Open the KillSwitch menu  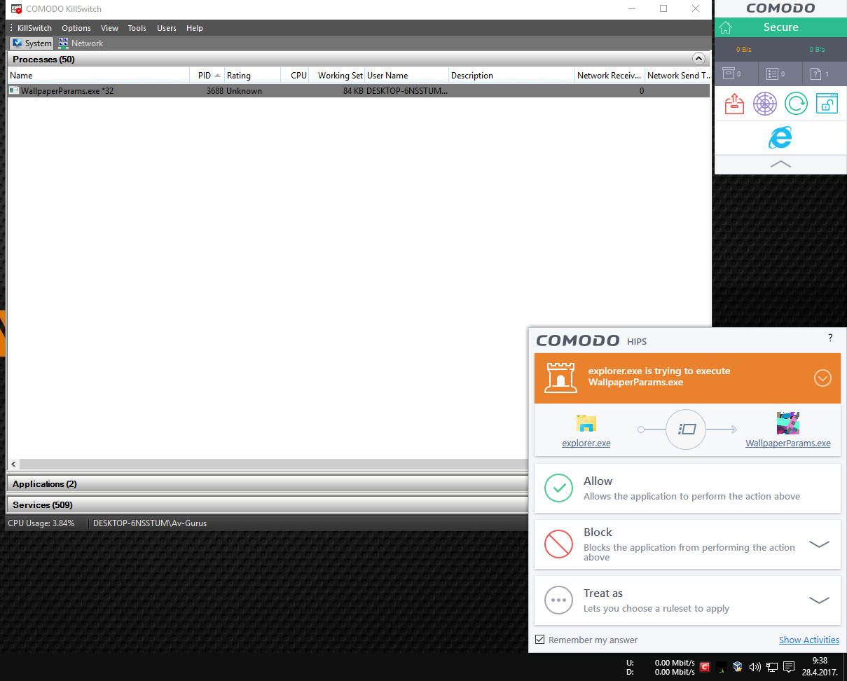(34, 28)
